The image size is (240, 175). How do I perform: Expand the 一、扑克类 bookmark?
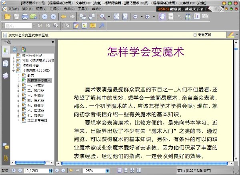18,86
